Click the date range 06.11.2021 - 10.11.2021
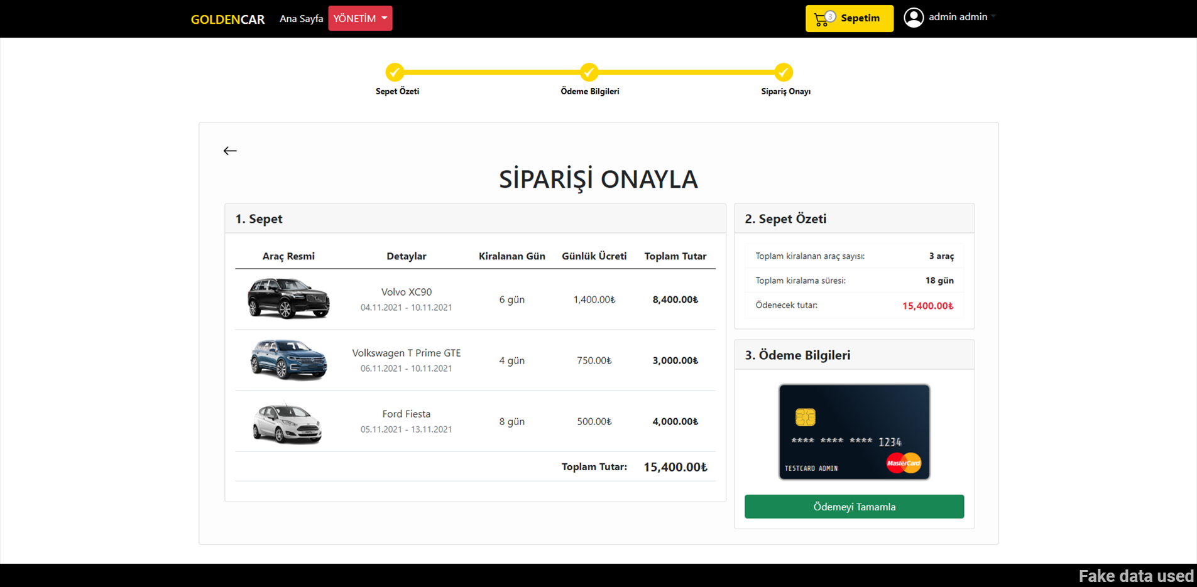1197x587 pixels. tap(407, 369)
